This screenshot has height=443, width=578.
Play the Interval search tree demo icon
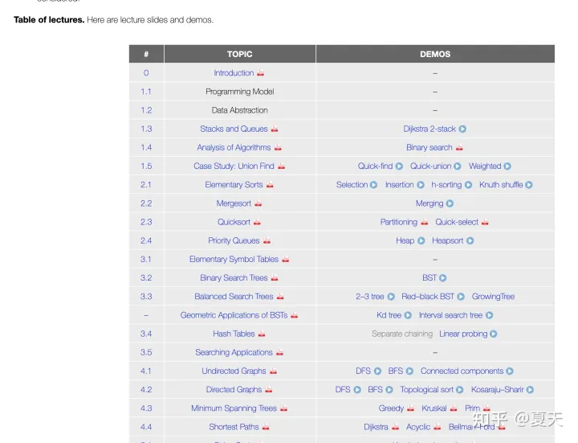489,315
